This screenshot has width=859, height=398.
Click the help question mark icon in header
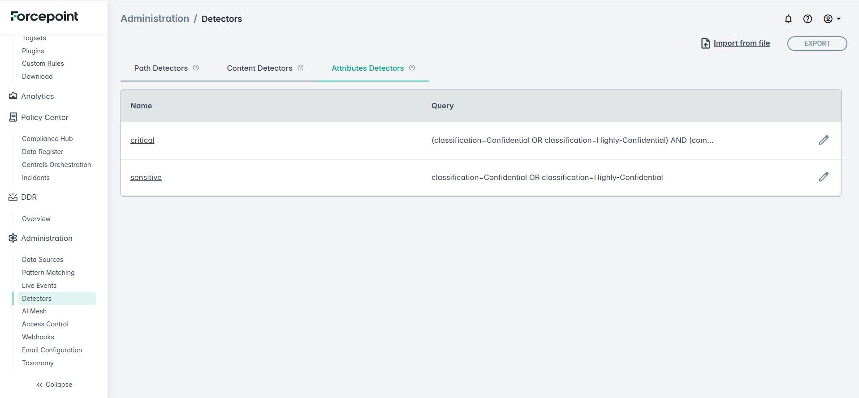click(x=807, y=19)
